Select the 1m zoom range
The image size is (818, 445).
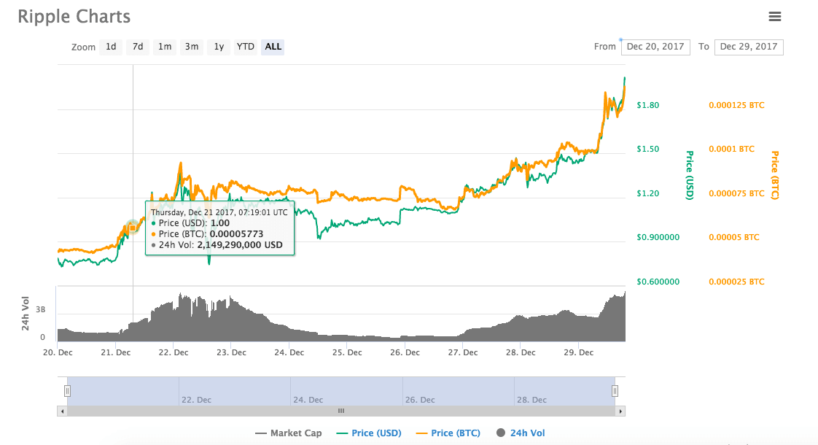click(165, 47)
